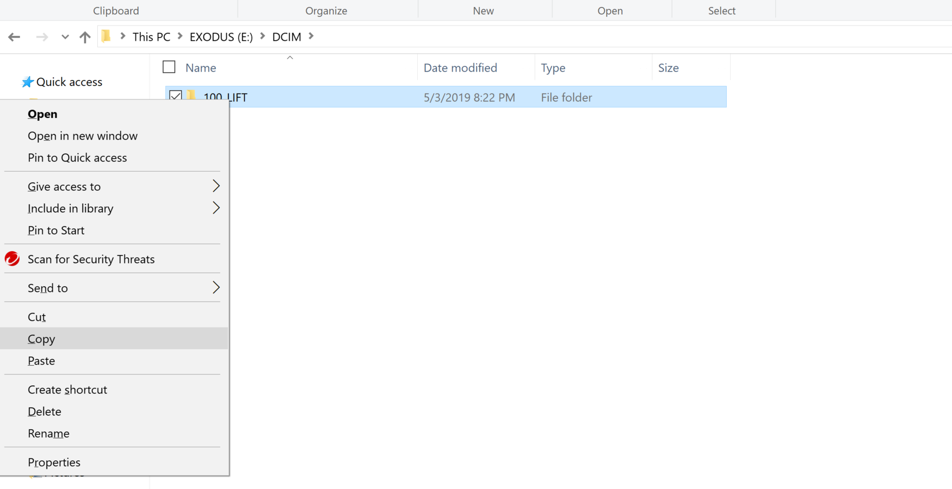Choose Rename in the context menu
952x489 pixels.
48,433
